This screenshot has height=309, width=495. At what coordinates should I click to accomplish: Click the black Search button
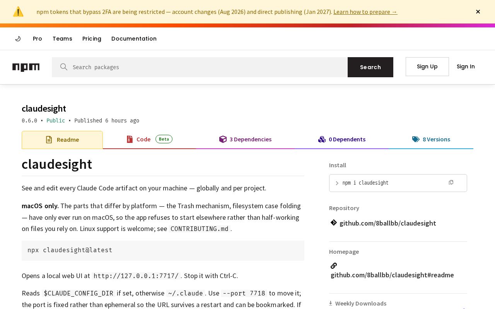tap(370, 67)
